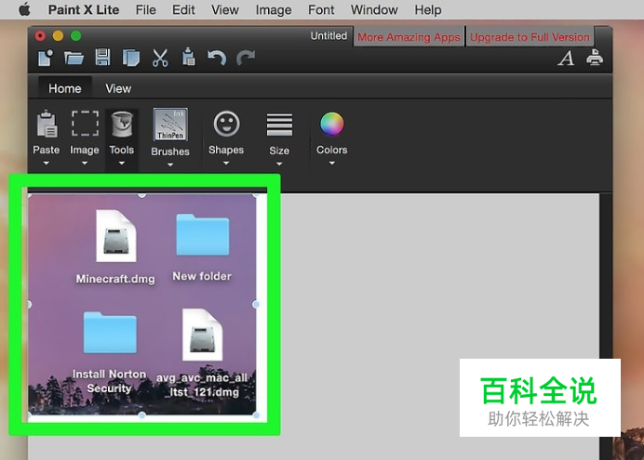
Task: Print using the printer icon
Action: [595, 58]
